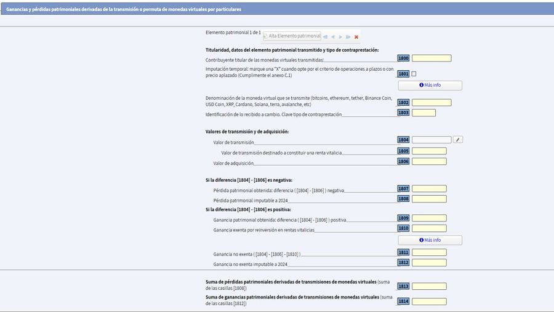Go to first elemento patrimonial arrow
Image resolution: width=554 pixels, height=312 pixels.
[x=325, y=37]
